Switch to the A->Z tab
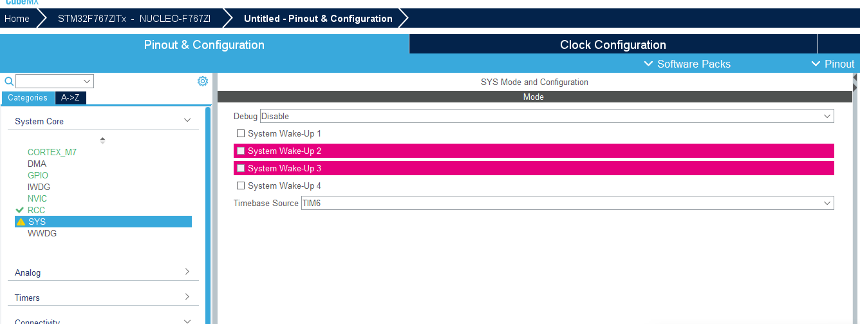The image size is (860, 324). [x=71, y=98]
